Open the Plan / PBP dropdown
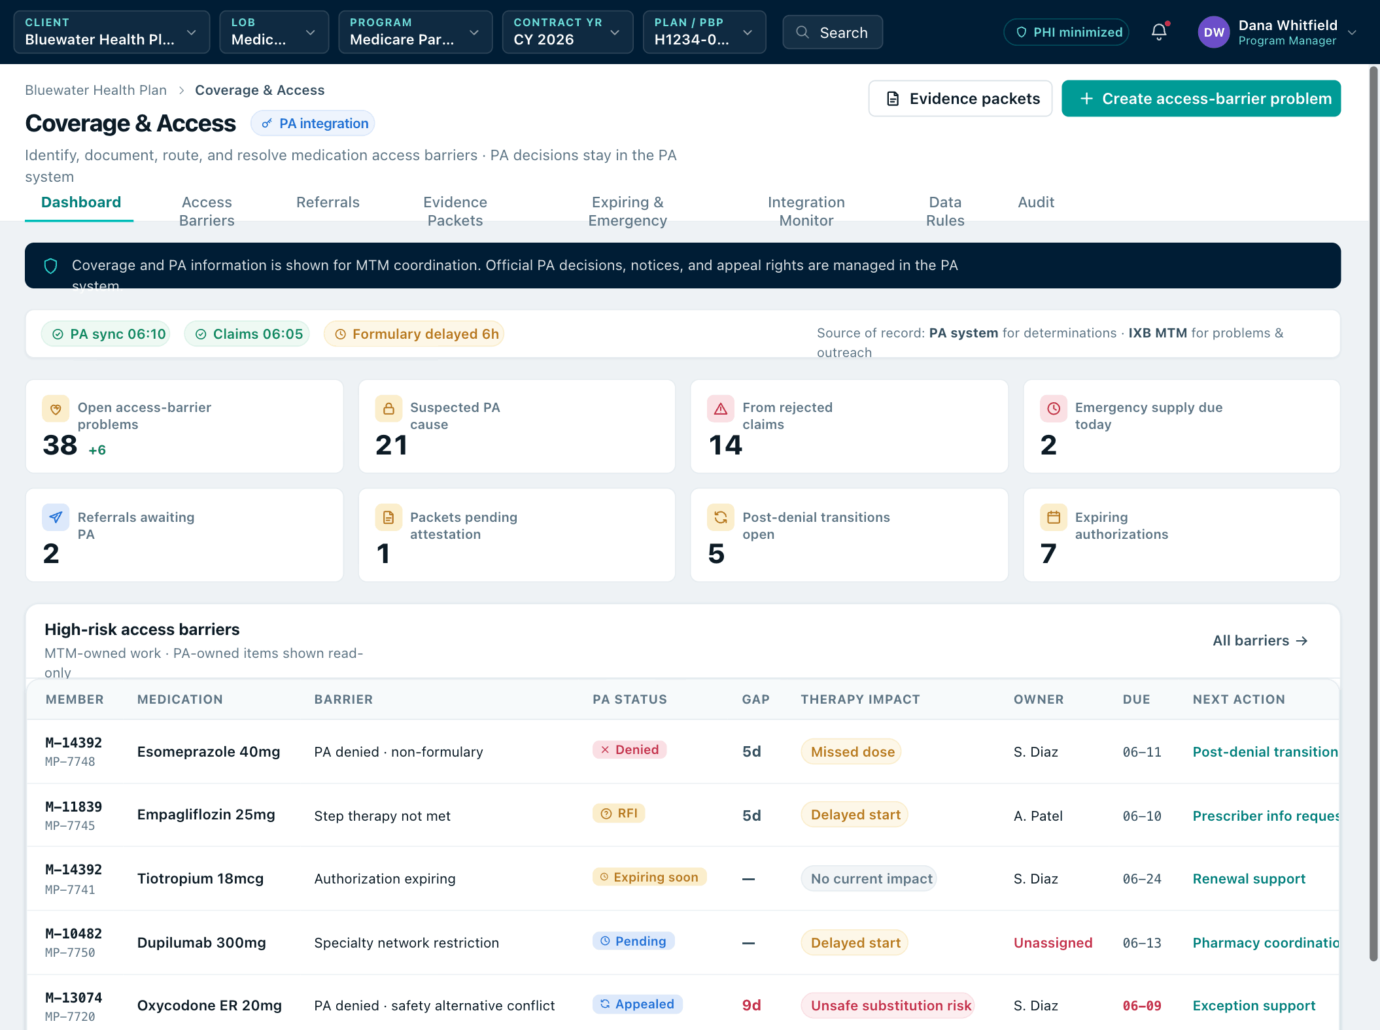The width and height of the screenshot is (1380, 1030). [704, 32]
